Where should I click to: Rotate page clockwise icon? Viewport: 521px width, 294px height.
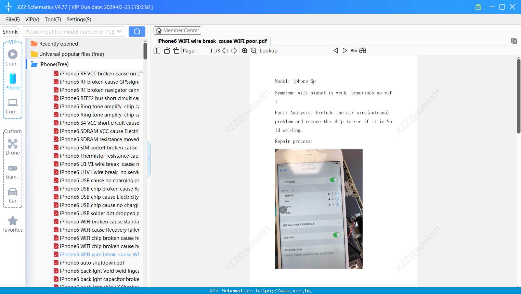[x=176, y=51]
